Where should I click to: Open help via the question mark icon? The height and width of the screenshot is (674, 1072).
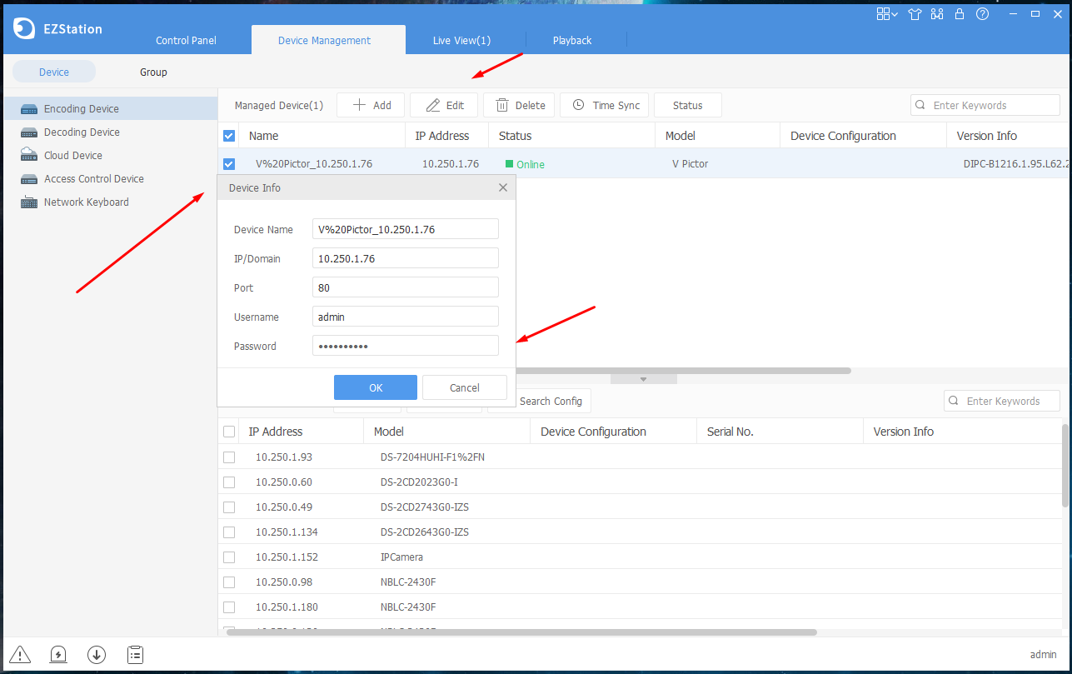click(x=983, y=14)
